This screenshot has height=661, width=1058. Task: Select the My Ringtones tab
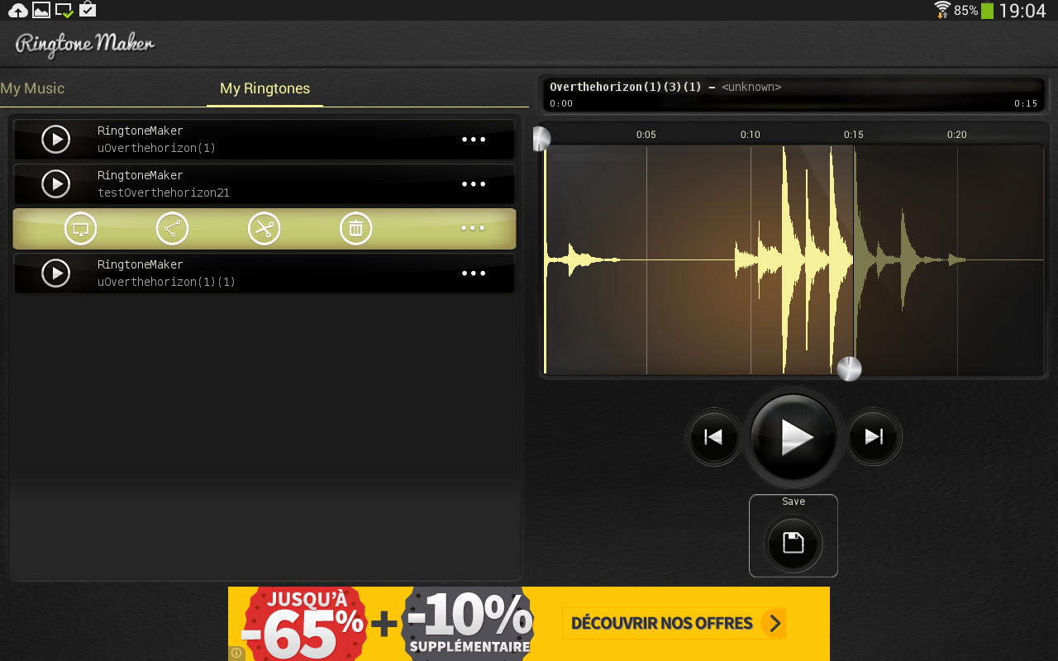click(x=264, y=88)
